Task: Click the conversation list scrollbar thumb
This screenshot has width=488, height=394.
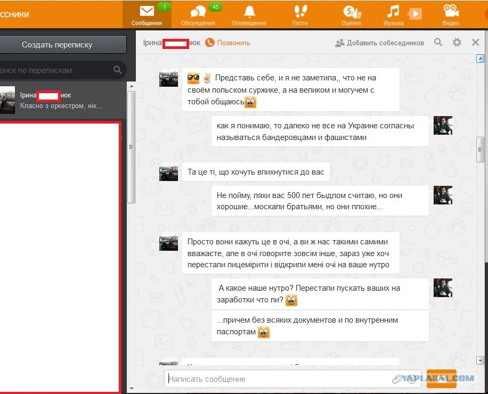Action: pos(132,147)
